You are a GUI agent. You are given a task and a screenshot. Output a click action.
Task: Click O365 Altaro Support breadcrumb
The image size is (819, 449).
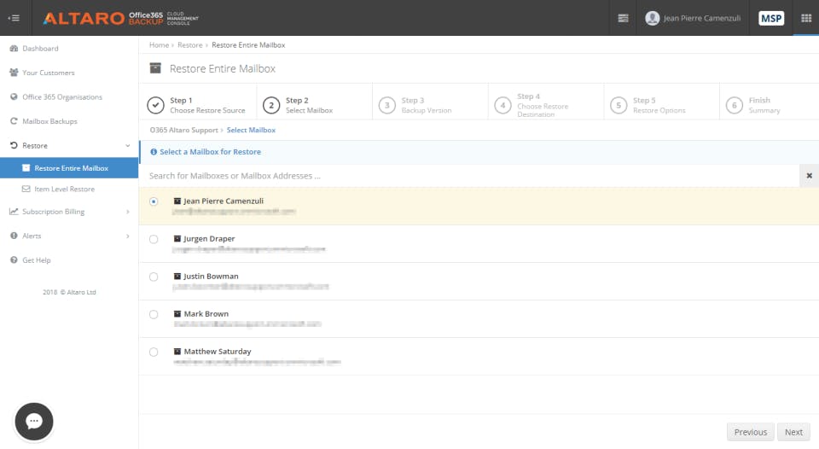184,130
